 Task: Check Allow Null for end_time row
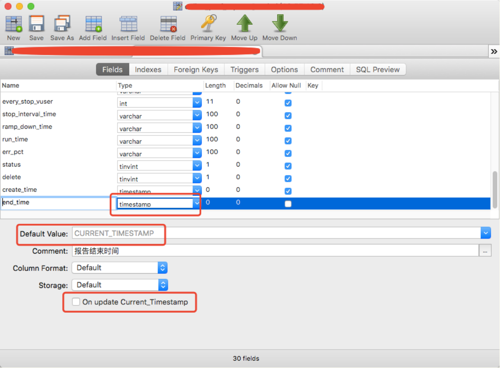coord(288,204)
